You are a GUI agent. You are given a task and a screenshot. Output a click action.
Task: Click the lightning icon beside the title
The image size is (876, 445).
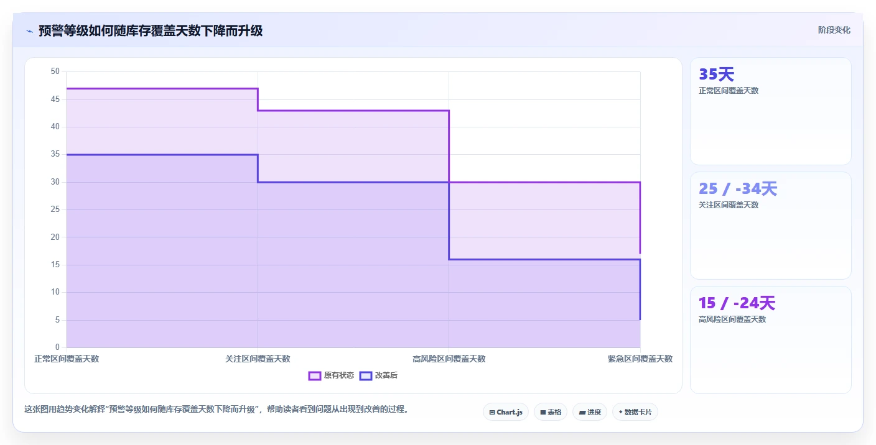pyautogui.click(x=29, y=31)
